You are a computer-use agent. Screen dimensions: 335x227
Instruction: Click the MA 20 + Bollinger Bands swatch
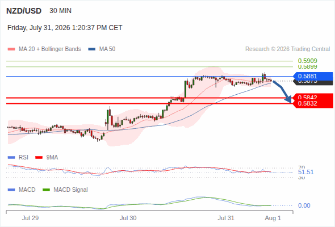pos(11,49)
